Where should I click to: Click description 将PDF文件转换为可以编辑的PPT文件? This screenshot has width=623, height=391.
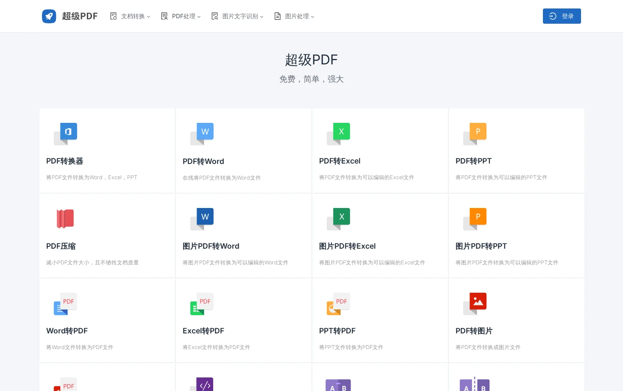(501, 177)
